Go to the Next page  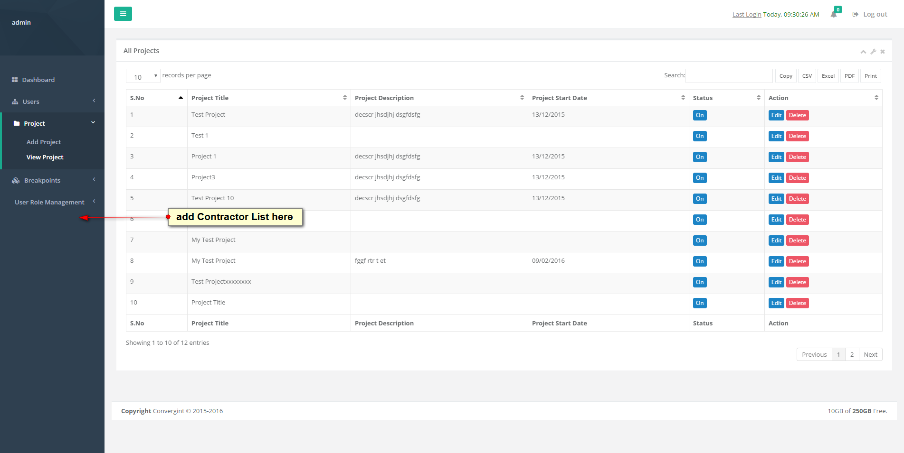pos(870,354)
